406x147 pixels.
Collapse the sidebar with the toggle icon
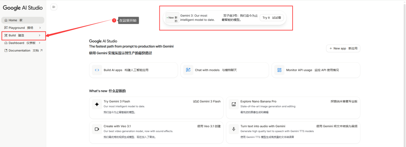[54, 7]
